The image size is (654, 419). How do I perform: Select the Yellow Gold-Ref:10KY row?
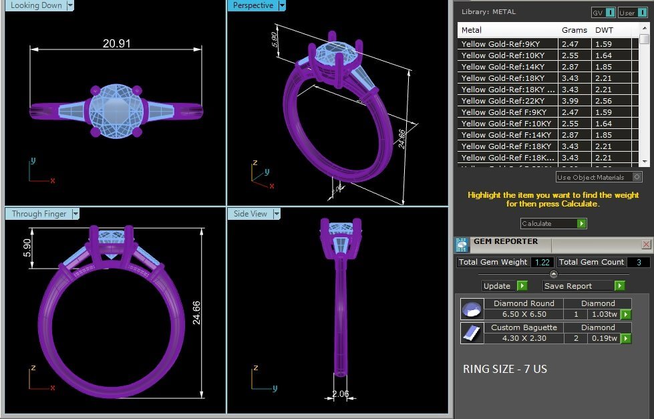[x=548, y=55]
